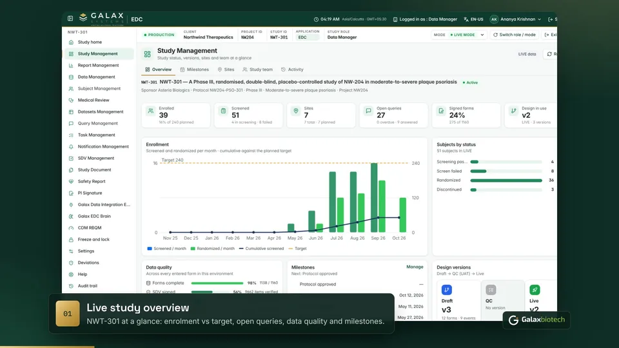
Task: Change language EN-US selector
Action: coord(473,19)
